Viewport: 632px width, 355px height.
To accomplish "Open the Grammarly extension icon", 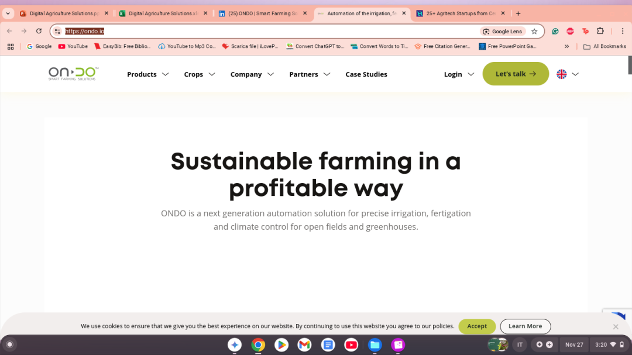I will [x=555, y=31].
